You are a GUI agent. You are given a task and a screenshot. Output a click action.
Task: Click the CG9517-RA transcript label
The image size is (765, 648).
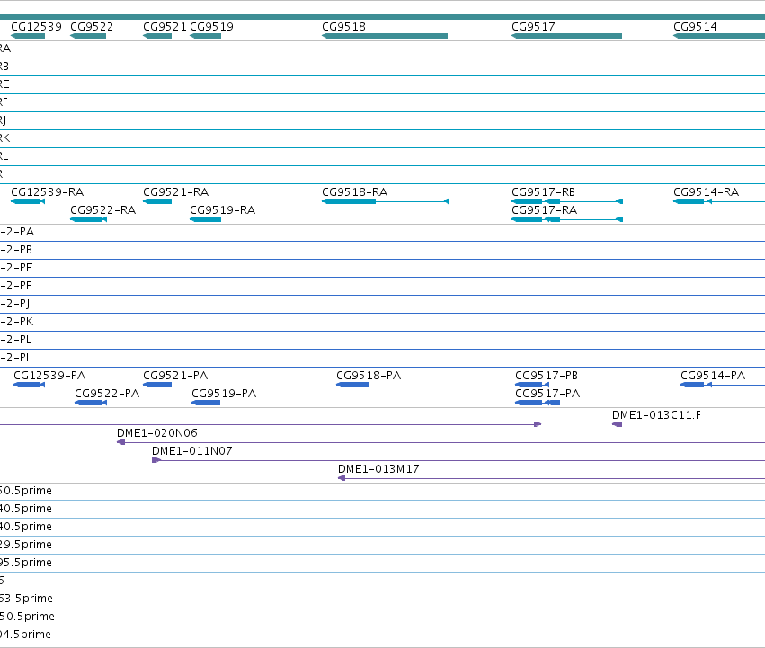pos(545,210)
